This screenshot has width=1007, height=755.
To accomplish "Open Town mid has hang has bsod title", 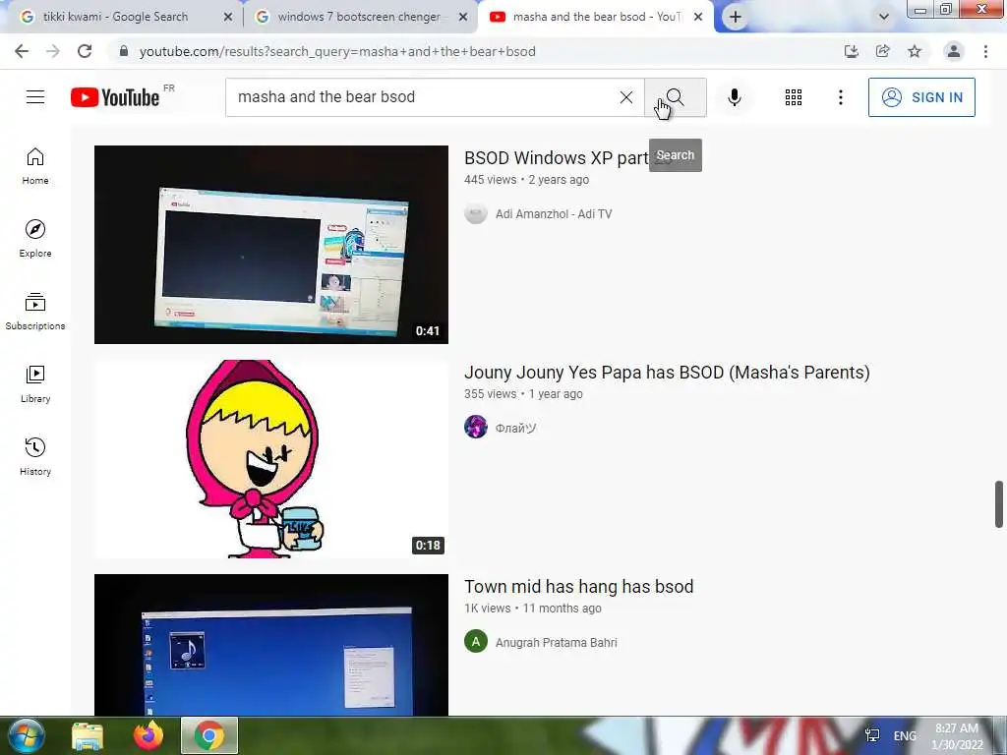I will tap(578, 587).
